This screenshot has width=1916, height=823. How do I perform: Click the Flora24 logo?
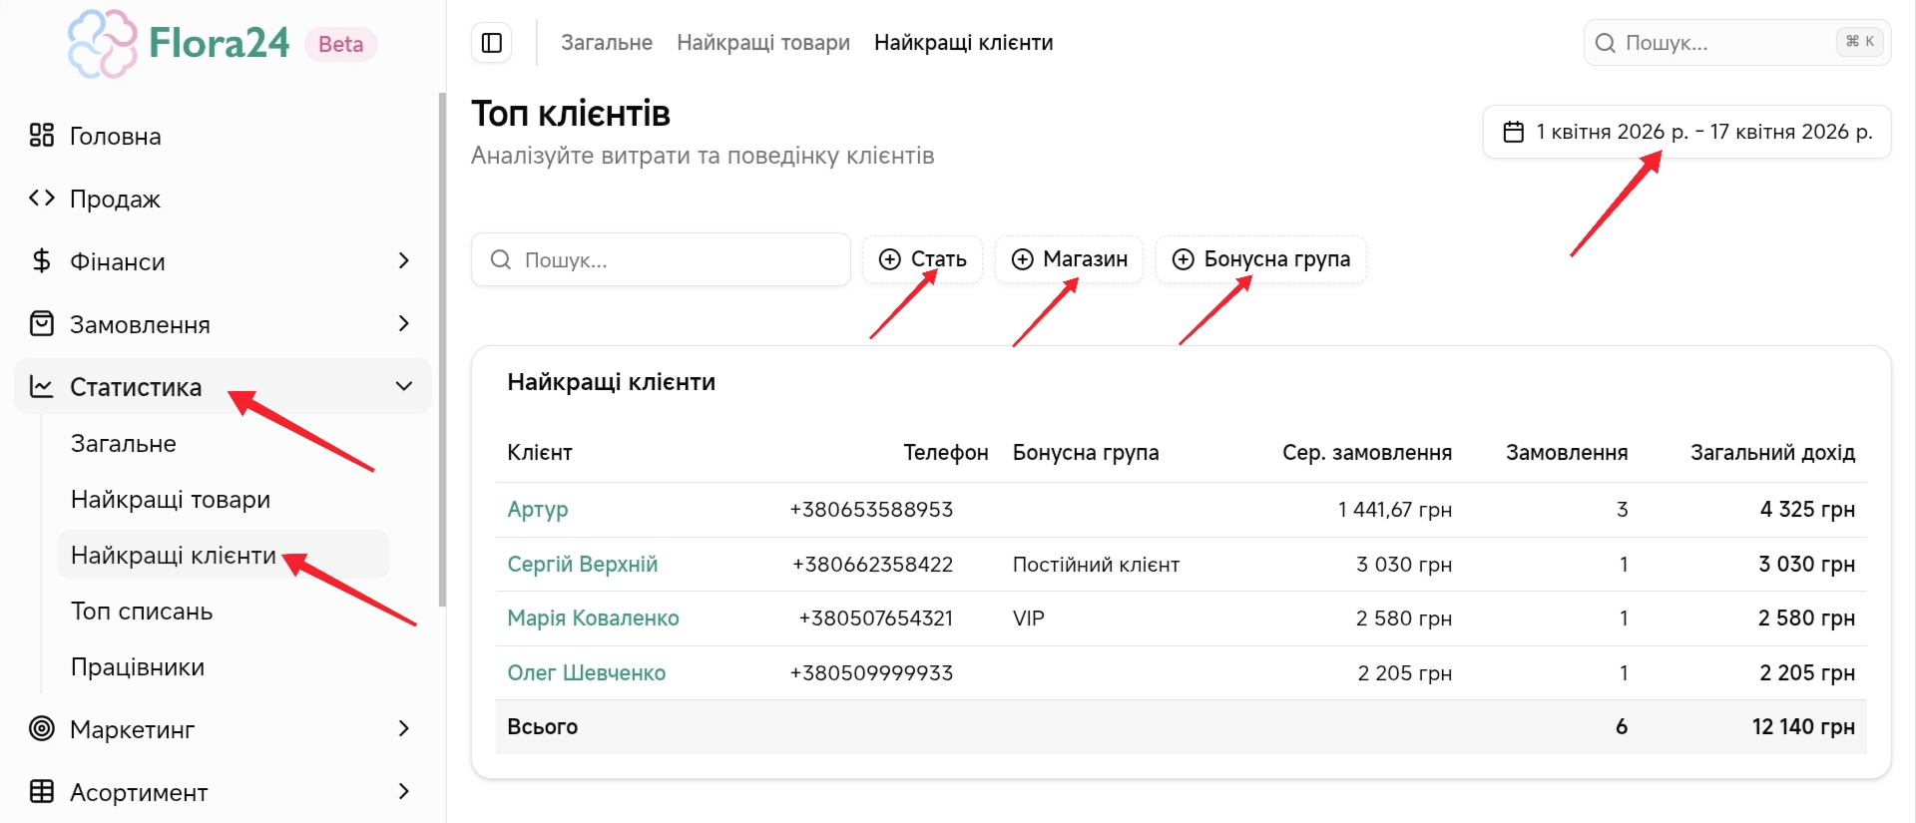point(180,44)
